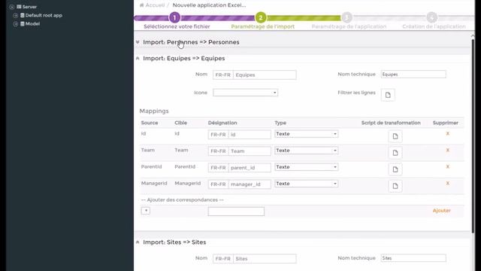The width and height of the screenshot is (481, 271).
Task: Open Type dropdown for id row
Action: [306, 134]
